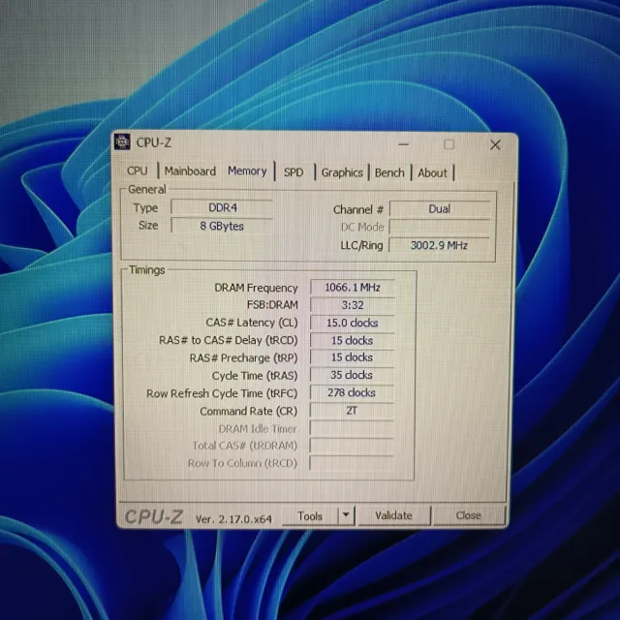620x620 pixels.
Task: Close the CPU-Z window with the X
Action: click(495, 144)
